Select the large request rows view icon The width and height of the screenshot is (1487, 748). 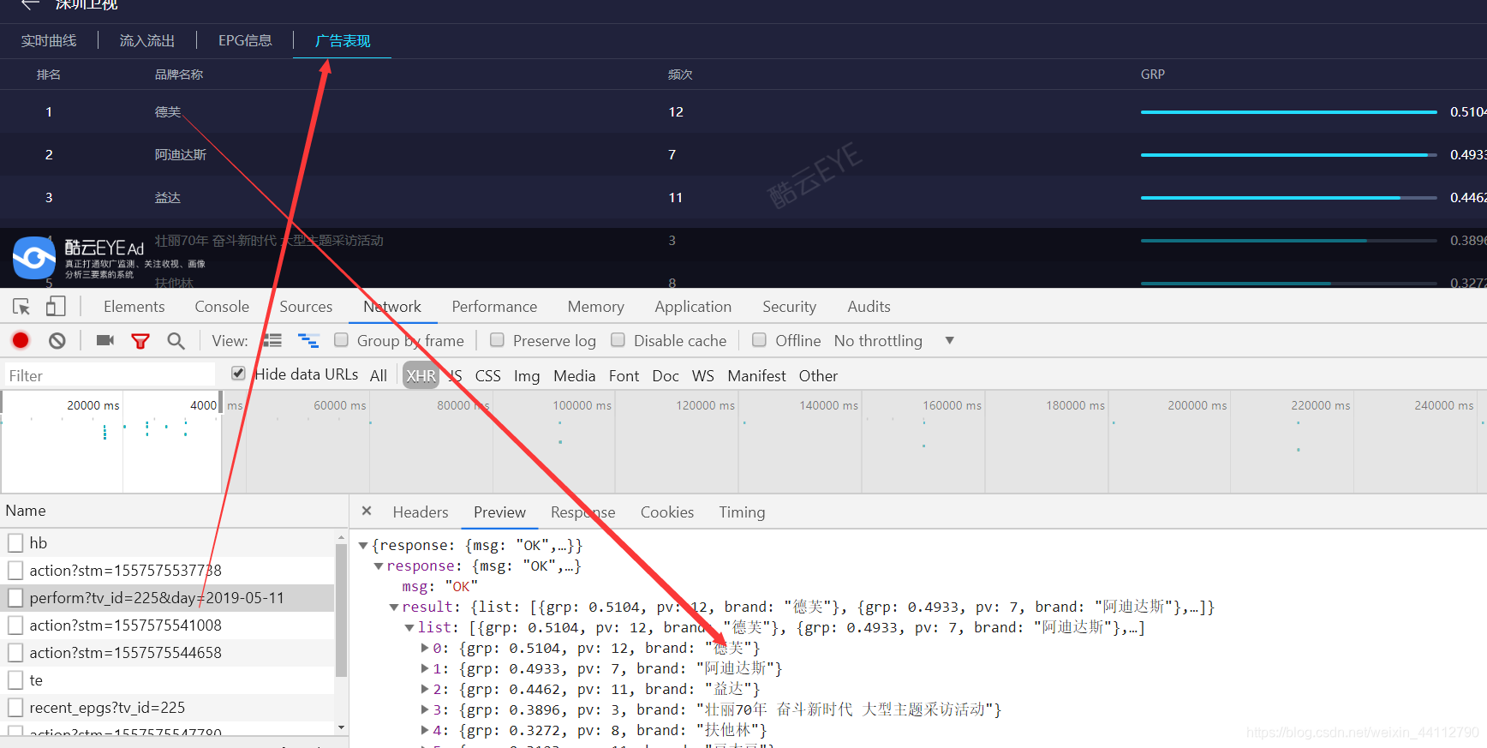pos(272,341)
